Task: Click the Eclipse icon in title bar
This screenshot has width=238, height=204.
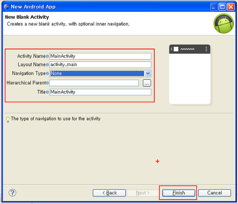Action: coord(6,7)
